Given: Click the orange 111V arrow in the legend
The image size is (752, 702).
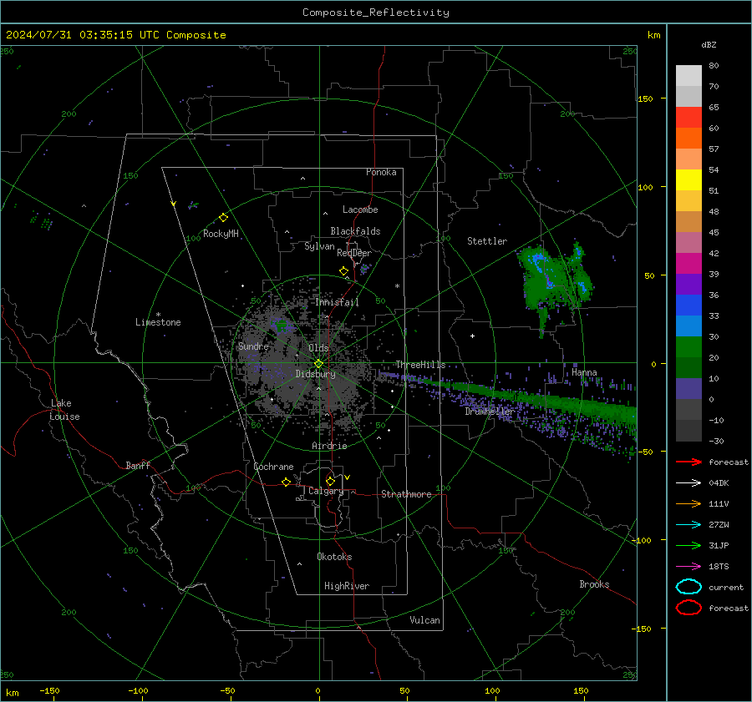Looking at the screenshot, I should (x=688, y=503).
